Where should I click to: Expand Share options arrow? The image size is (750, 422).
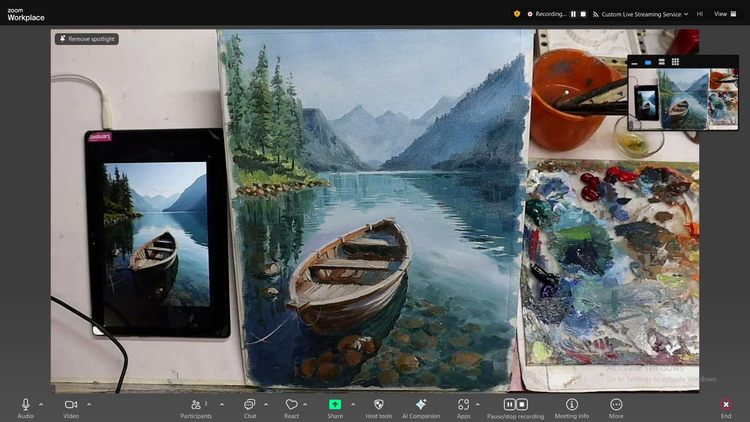tap(353, 404)
